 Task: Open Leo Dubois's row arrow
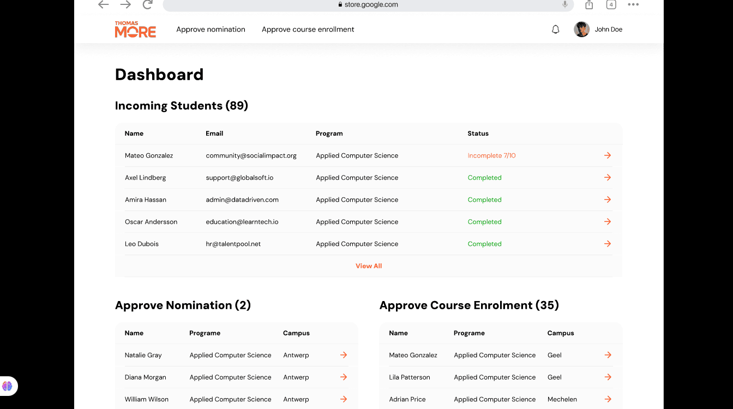(608, 244)
